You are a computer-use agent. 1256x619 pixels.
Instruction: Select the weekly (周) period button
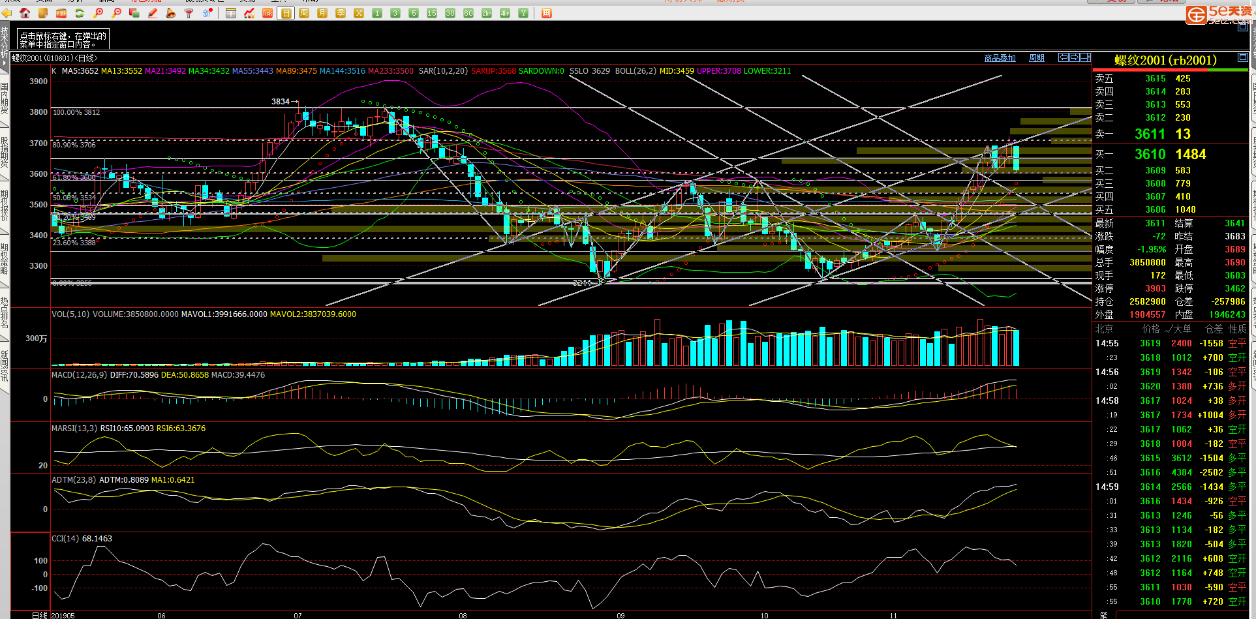coord(304,13)
